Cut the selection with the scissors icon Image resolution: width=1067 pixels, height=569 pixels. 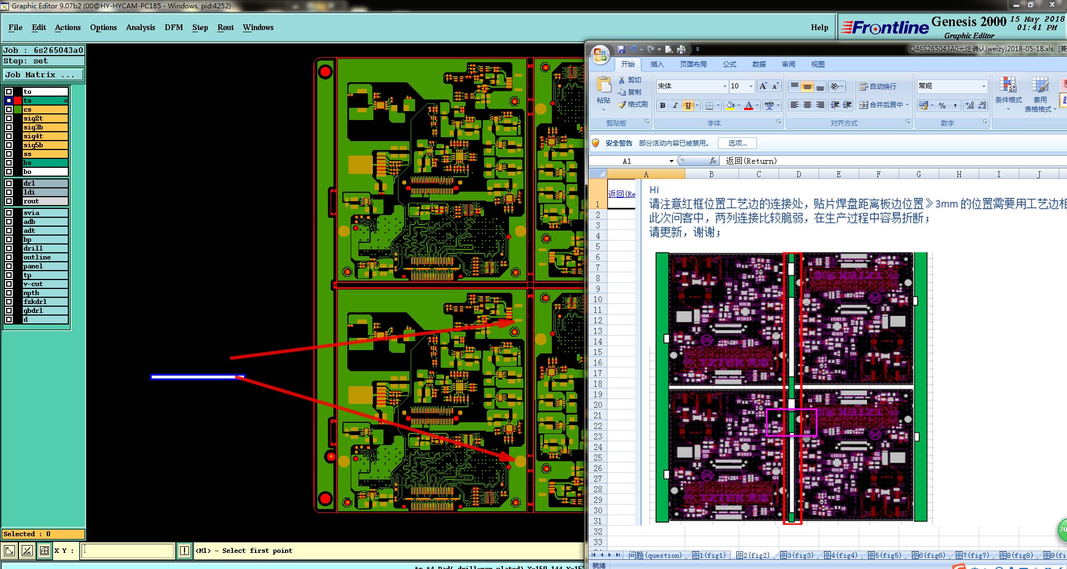[x=622, y=81]
